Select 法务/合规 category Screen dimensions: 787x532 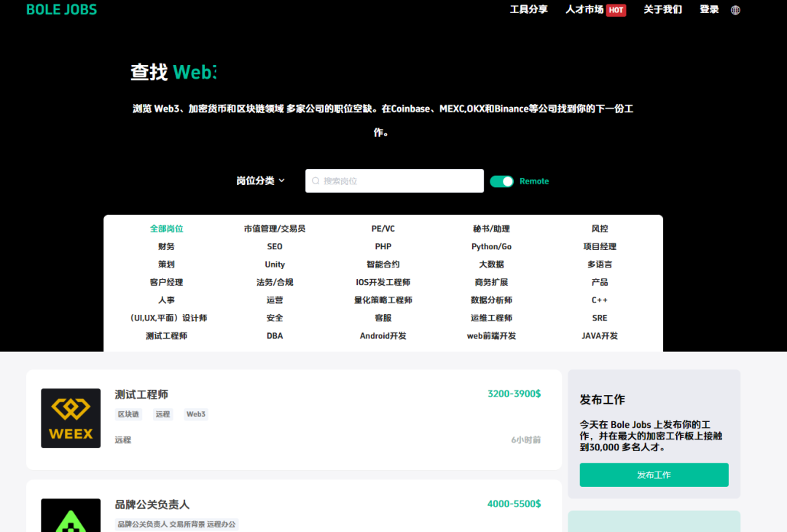click(275, 282)
